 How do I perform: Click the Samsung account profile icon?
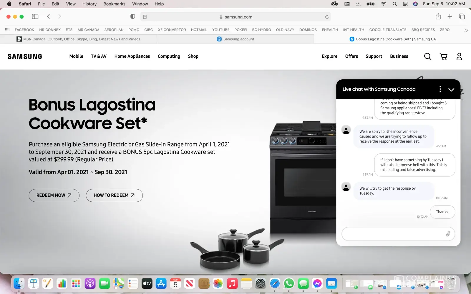459,56
